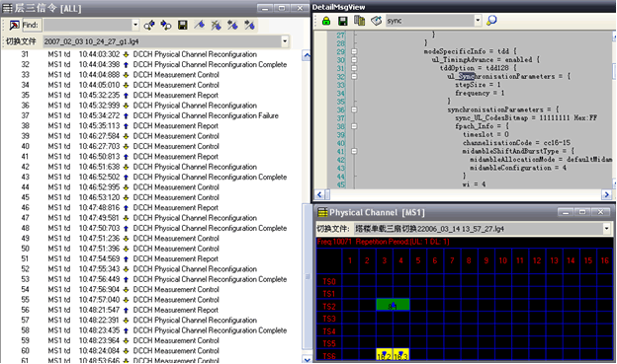The height and width of the screenshot is (364, 617).
Task: Collapse the fpach_Info node at line 38
Action: tap(354, 126)
